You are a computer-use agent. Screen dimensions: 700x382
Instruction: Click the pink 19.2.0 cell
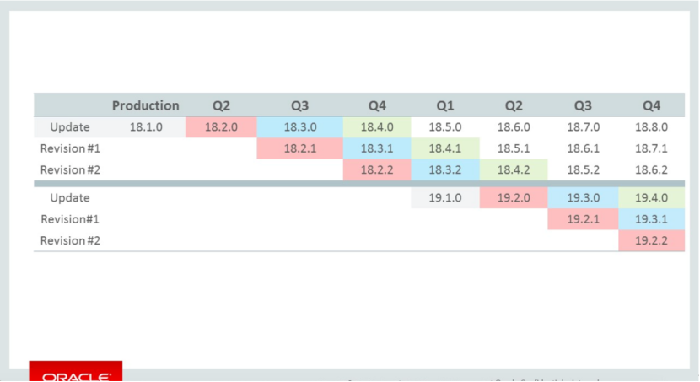point(514,198)
